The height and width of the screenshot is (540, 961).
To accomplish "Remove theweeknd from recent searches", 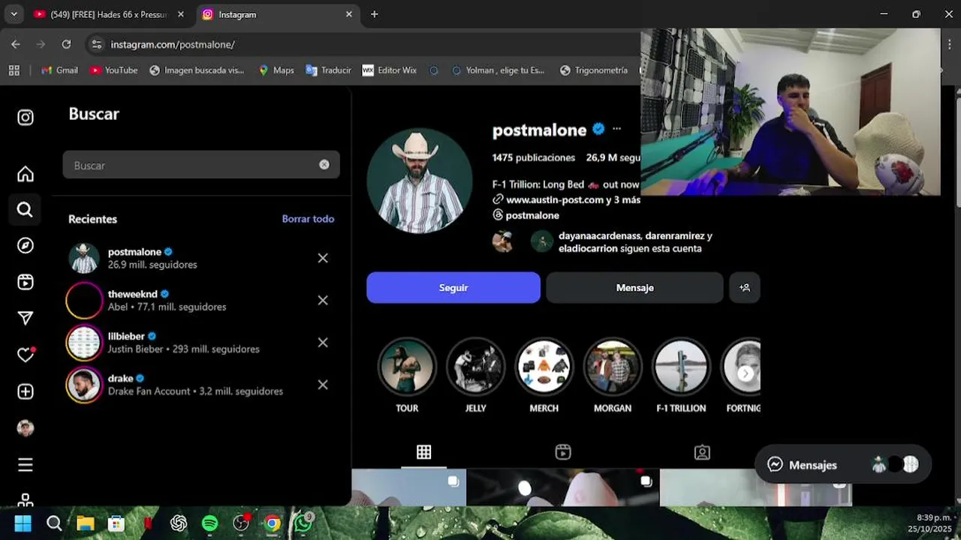I will pos(323,300).
